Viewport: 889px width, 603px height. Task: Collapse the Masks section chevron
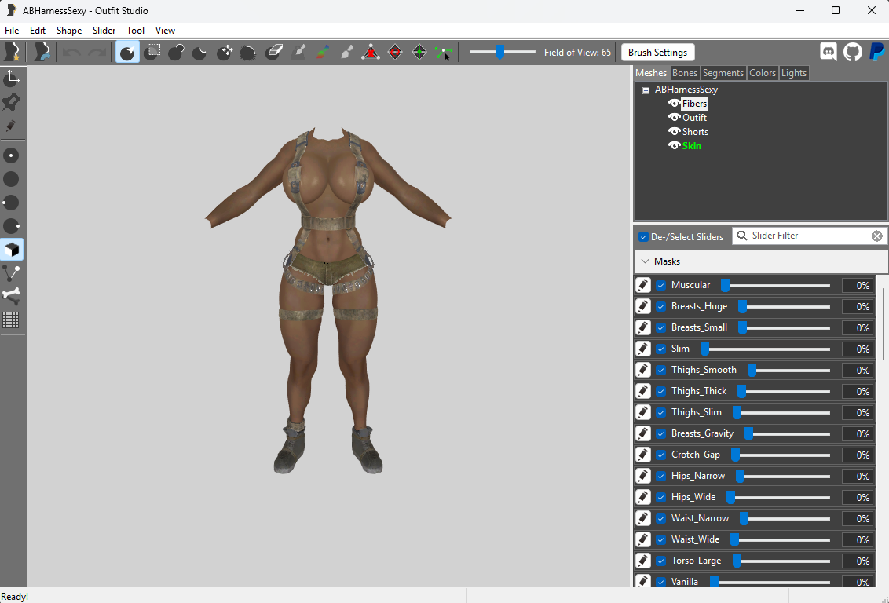645,261
